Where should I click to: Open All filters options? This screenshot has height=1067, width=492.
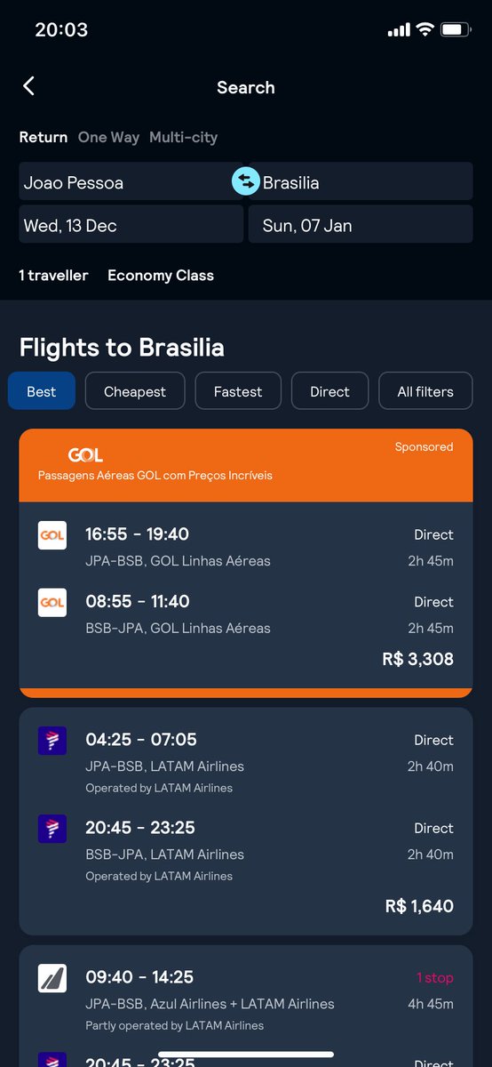pyautogui.click(x=425, y=391)
